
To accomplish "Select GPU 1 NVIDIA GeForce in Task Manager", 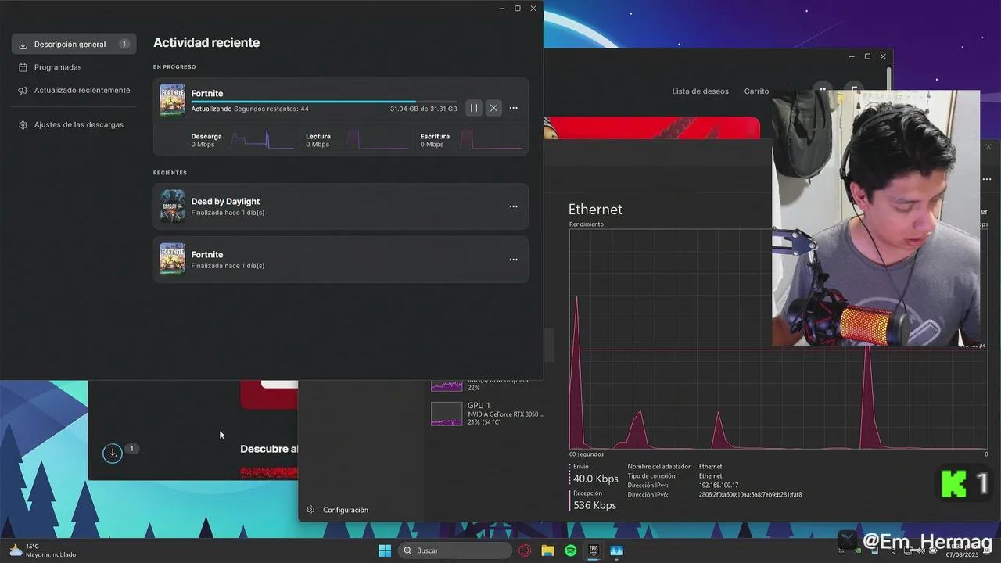I will click(488, 413).
